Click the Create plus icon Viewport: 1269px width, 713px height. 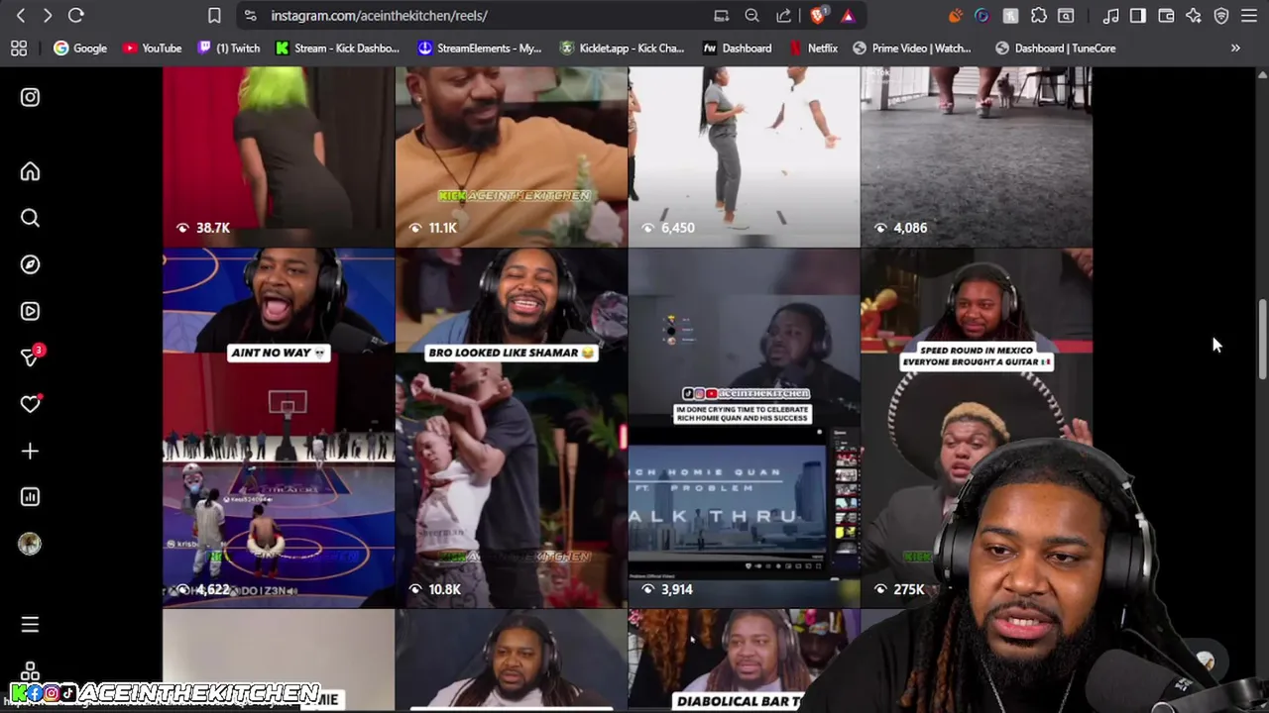click(30, 451)
